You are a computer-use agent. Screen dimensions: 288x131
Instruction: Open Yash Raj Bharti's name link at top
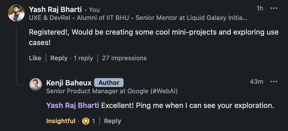[x=55, y=9]
